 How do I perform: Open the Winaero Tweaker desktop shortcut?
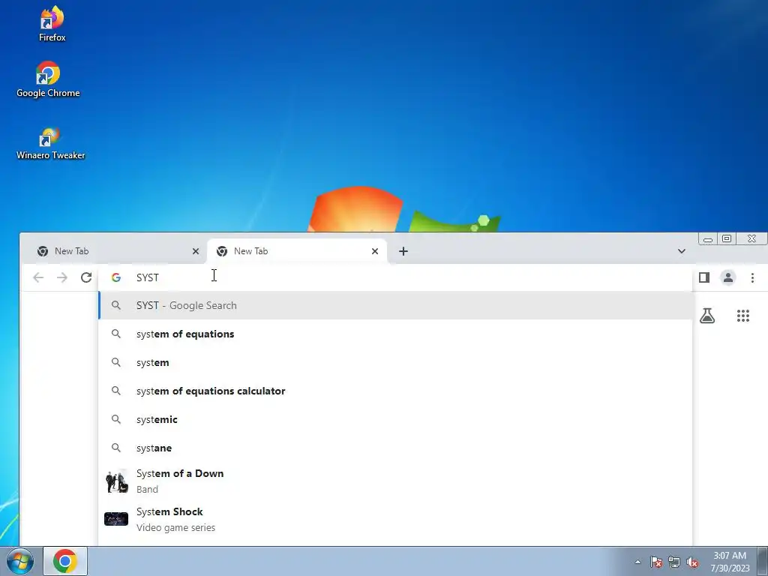click(x=50, y=143)
